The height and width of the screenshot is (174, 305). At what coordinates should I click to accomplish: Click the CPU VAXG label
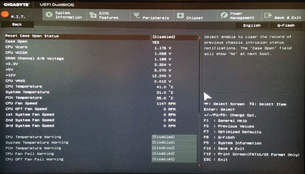click(x=15, y=81)
